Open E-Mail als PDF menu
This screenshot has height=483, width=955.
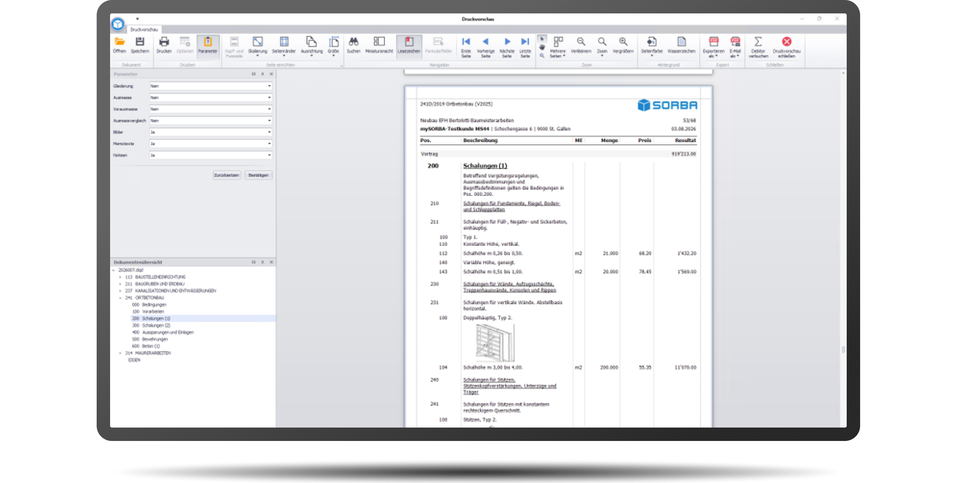coord(735,47)
